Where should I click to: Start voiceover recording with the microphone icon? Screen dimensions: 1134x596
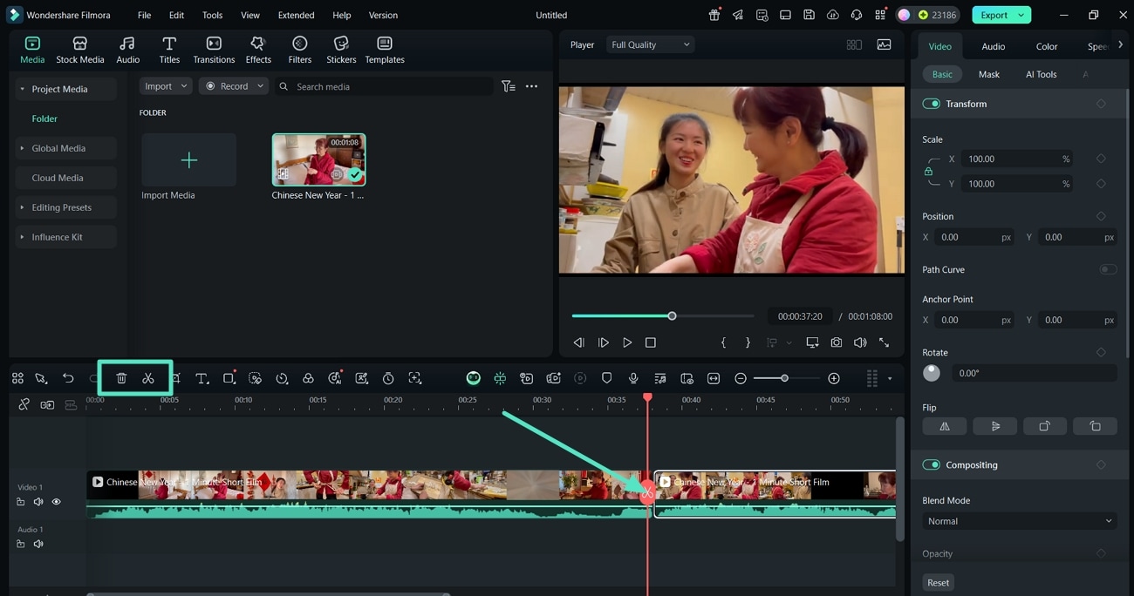click(633, 378)
